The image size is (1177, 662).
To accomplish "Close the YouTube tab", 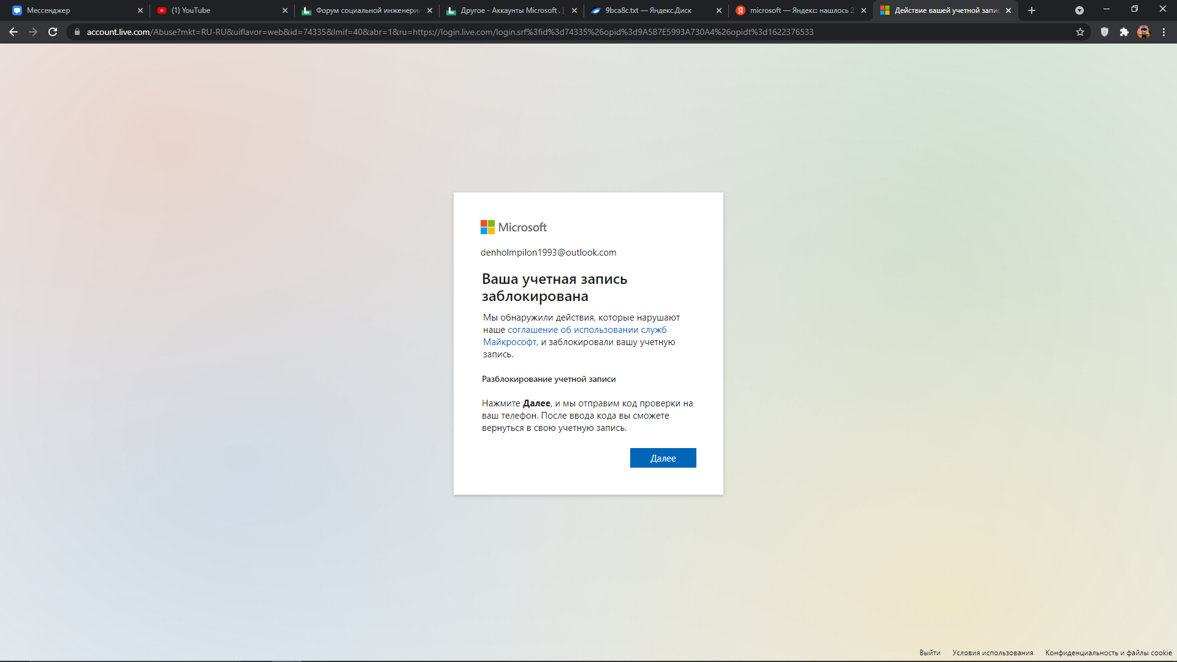I will [x=285, y=10].
